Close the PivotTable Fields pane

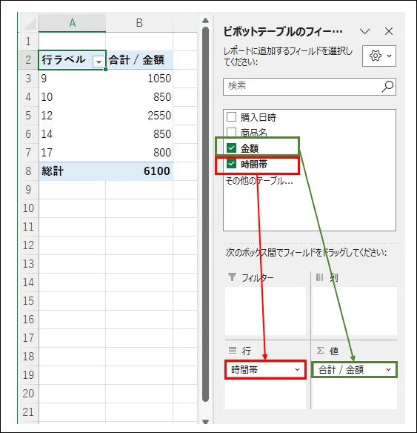389,31
